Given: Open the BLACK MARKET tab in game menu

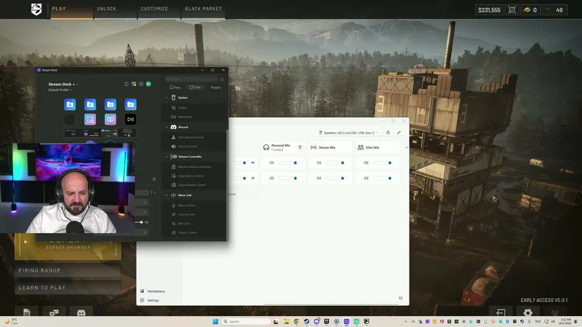Looking at the screenshot, I should pos(203,9).
